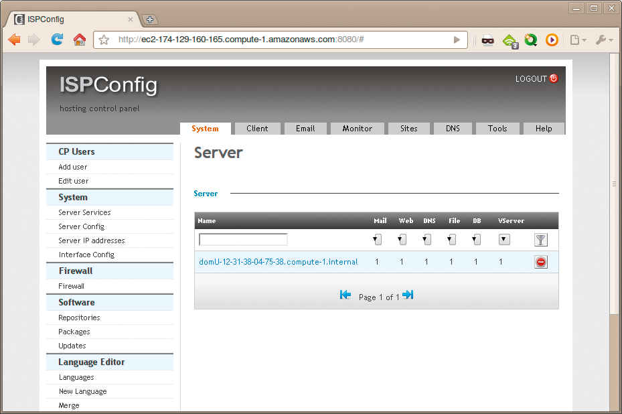Click the browser address bar URL

click(241, 40)
